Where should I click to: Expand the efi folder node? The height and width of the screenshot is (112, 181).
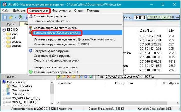4,38
